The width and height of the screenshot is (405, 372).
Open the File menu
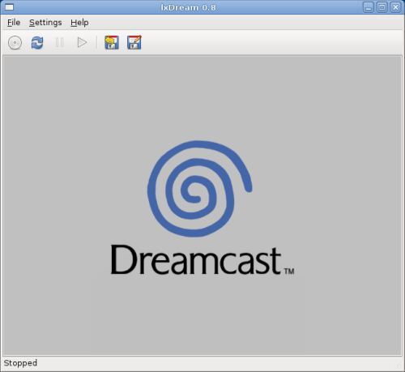[14, 23]
